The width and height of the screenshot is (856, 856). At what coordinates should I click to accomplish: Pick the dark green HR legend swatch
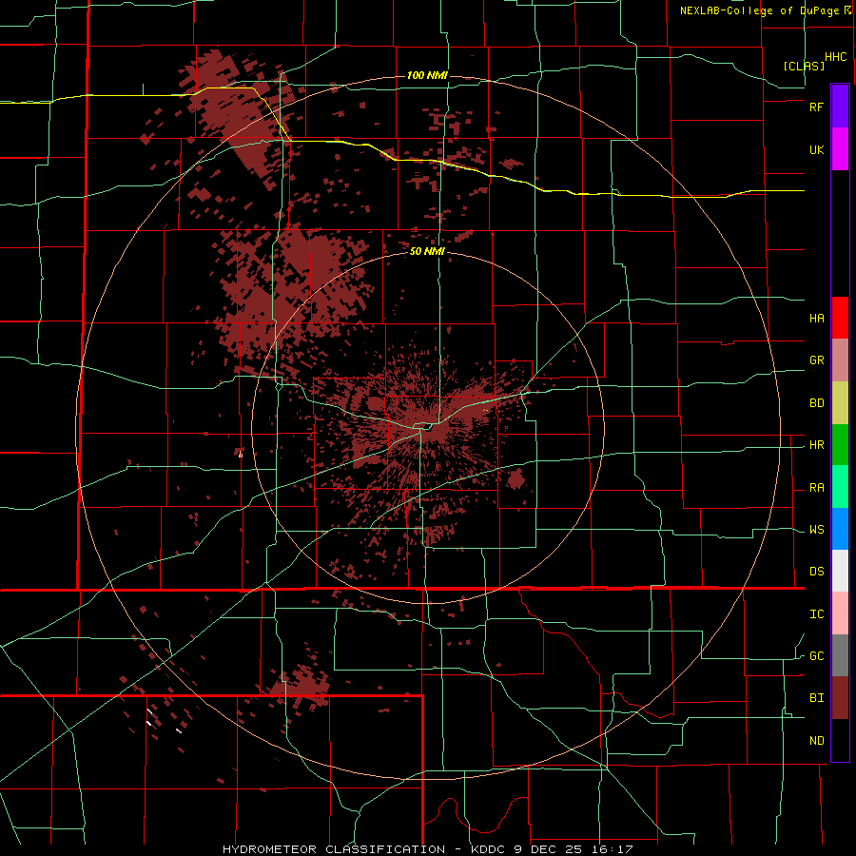(x=840, y=445)
